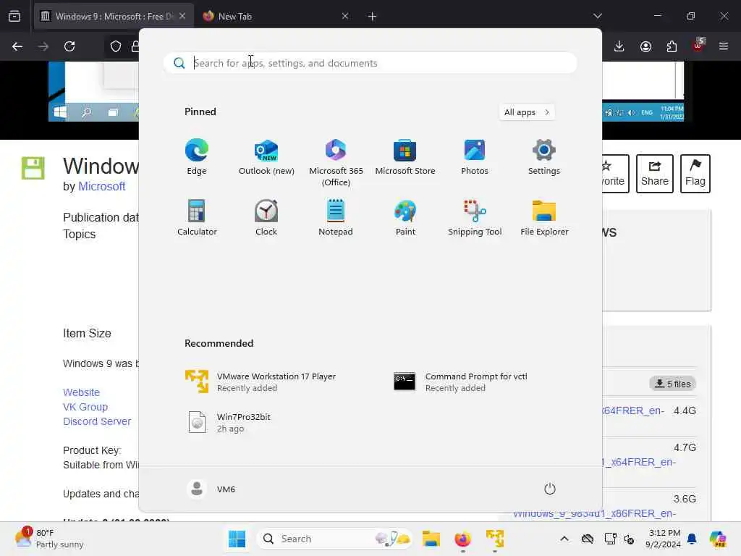This screenshot has height=556, width=741.
Task: Open the Website link
Action: (81, 392)
